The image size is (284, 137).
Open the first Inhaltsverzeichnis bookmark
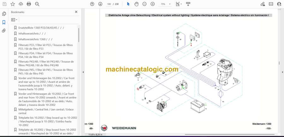click(x=32, y=34)
